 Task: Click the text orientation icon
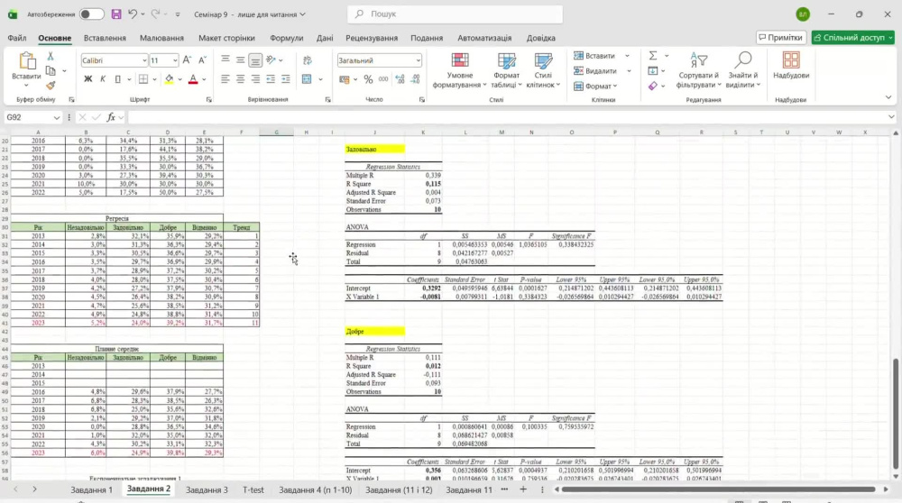tap(272, 59)
